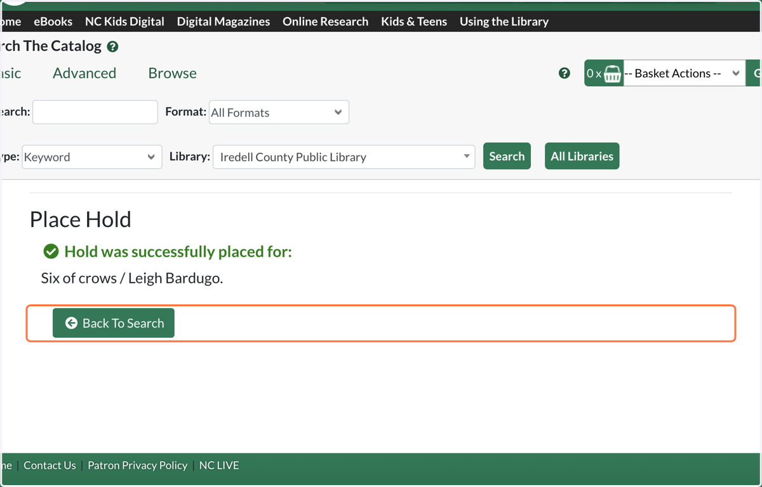The image size is (762, 487).
Task: Expand the Basket Actions dropdown
Action: tap(684, 74)
